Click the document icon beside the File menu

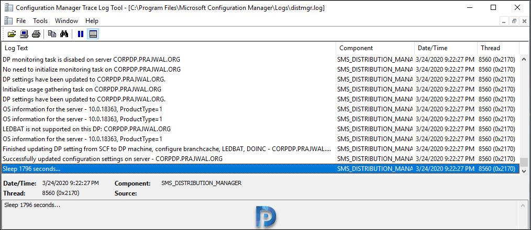click(8, 20)
